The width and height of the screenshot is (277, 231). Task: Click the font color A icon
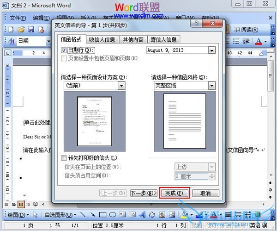tap(259, 41)
